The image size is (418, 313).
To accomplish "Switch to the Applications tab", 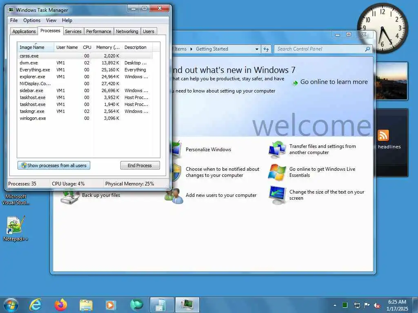I will [x=24, y=31].
